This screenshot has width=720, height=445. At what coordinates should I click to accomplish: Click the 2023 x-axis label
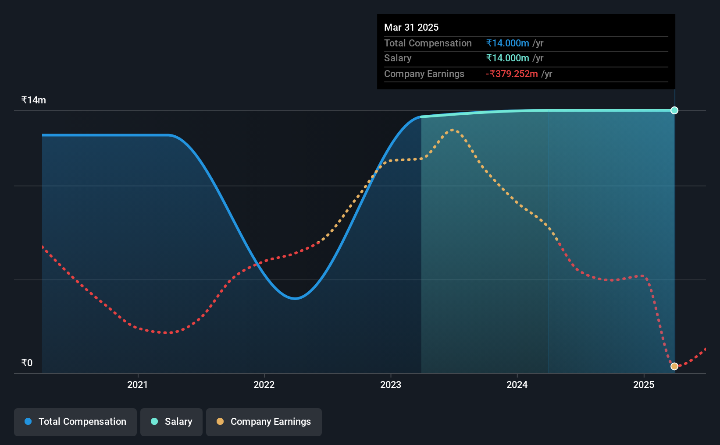point(391,385)
